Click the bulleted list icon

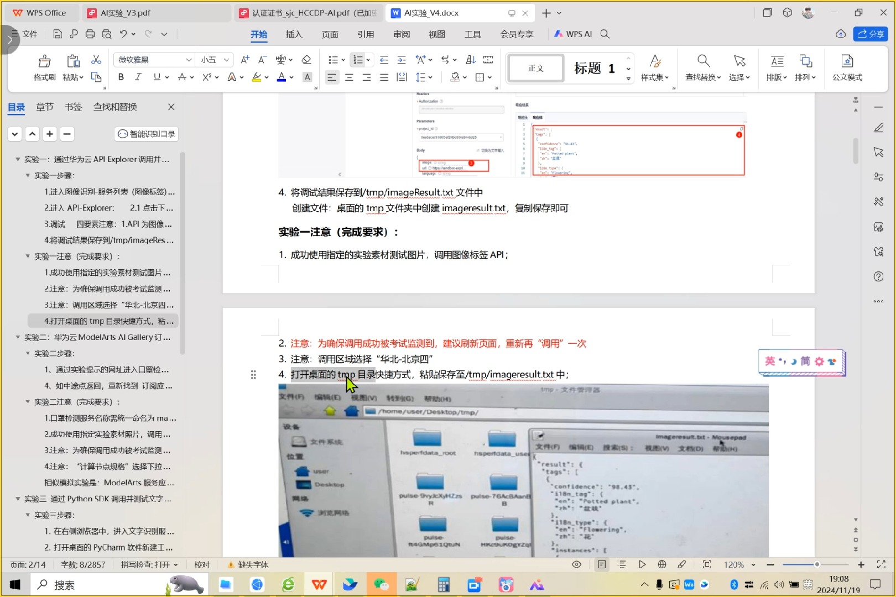pyautogui.click(x=333, y=60)
